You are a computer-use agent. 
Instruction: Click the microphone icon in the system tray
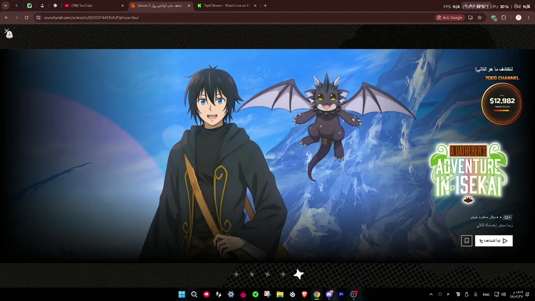click(476, 294)
